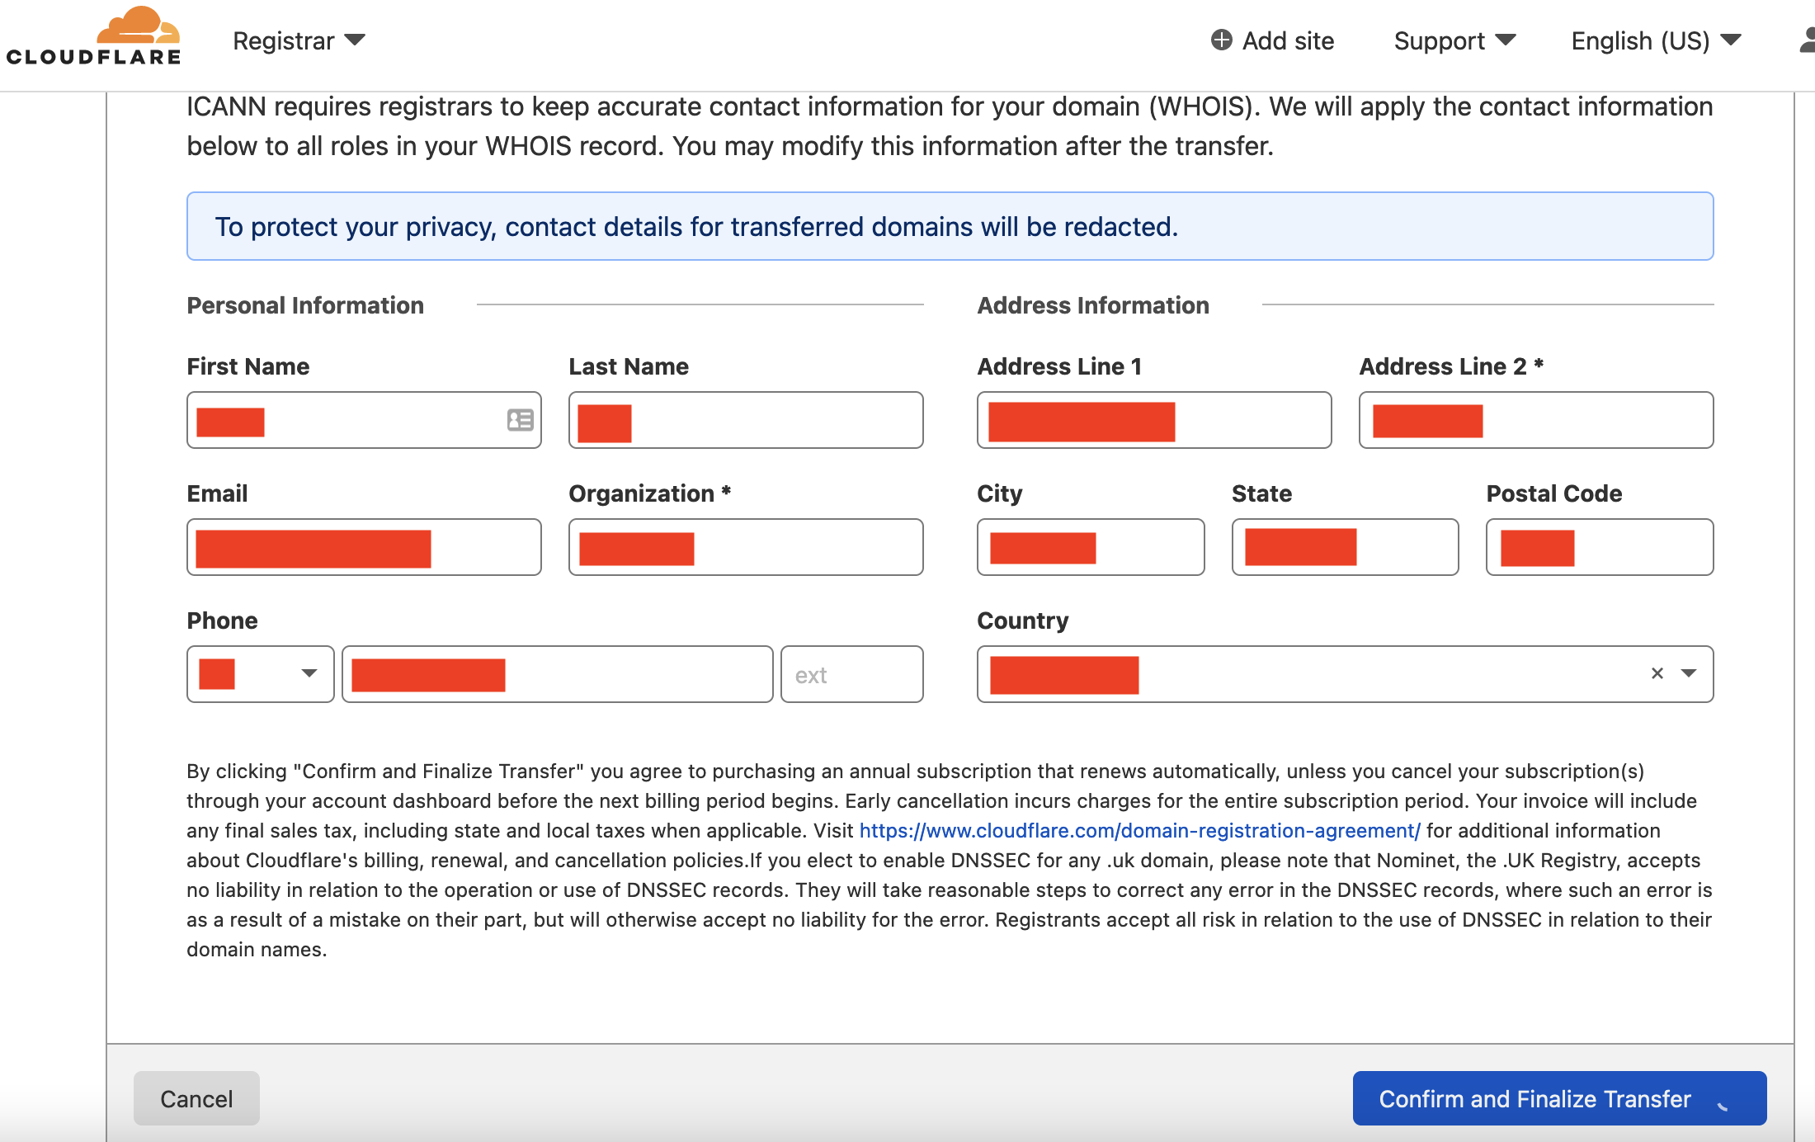The width and height of the screenshot is (1815, 1142).
Task: Click the Email input field
Action: coord(364,547)
